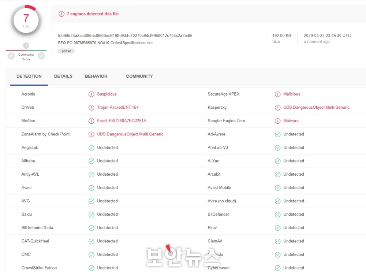Click the Fareit-FSL!288A7ED2251A detection name
The image size is (366, 272).
(x=122, y=121)
